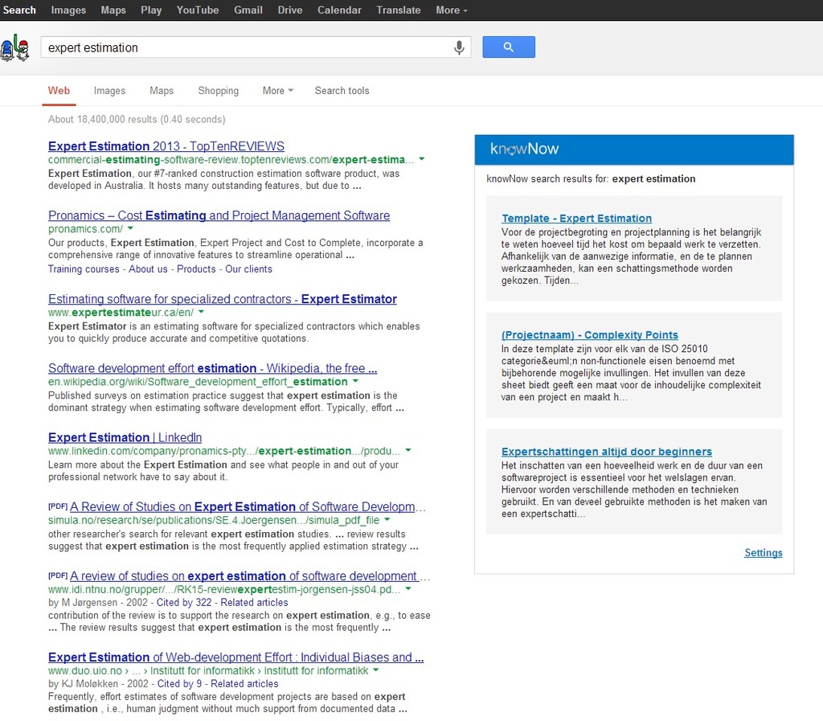This screenshot has height=721, width=823.
Task: Open Expert Estimation of Web-development Effort result
Action: pyautogui.click(x=235, y=657)
